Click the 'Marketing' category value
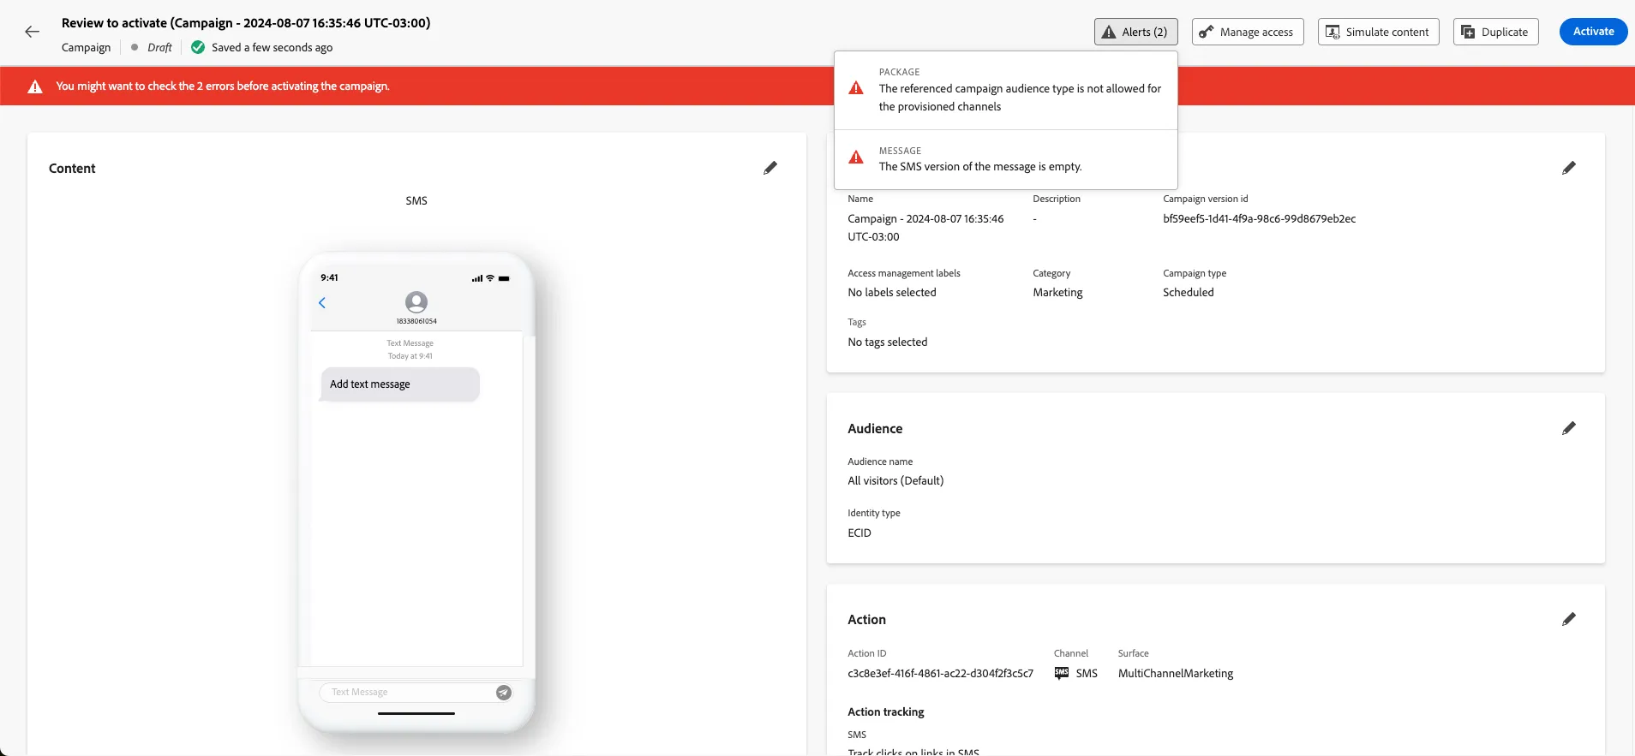 point(1057,293)
